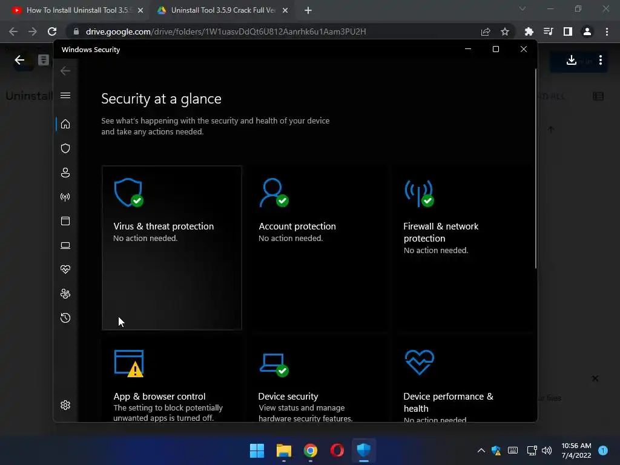This screenshot has height=465, width=620.
Task: Open Home in Windows Security sidebar
Action: [65, 124]
